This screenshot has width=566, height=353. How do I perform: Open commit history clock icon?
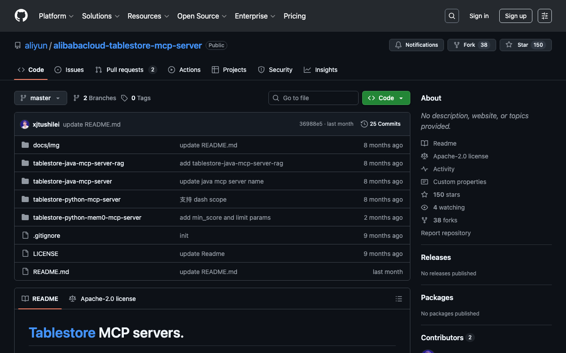[364, 124]
